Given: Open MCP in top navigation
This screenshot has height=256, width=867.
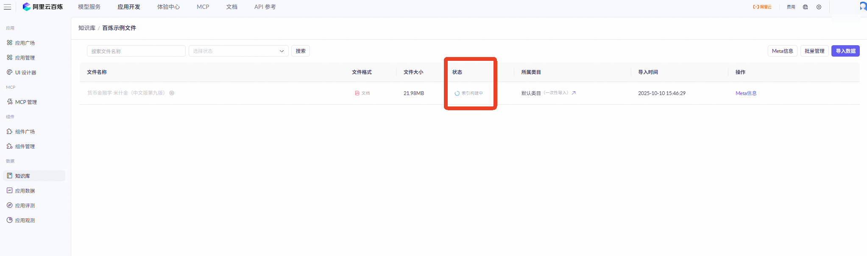Looking at the screenshot, I should click(x=203, y=7).
